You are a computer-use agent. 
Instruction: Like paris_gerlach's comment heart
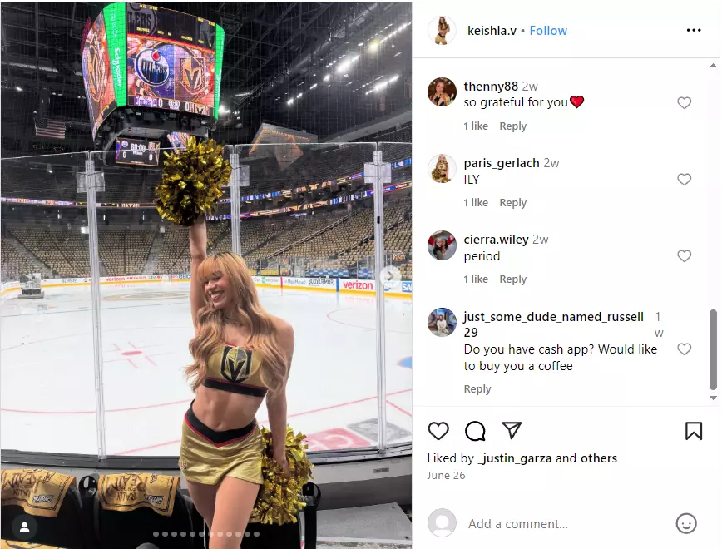click(x=685, y=179)
